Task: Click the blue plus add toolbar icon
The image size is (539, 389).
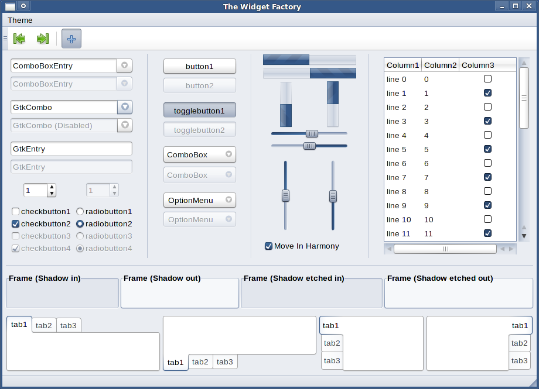Action: (71, 39)
